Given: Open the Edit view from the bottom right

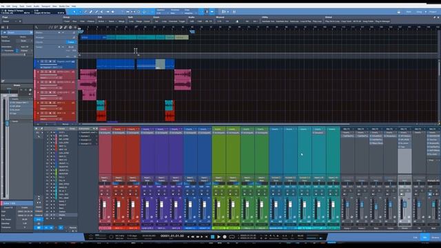Looking at the screenshot, I should (x=415, y=238).
